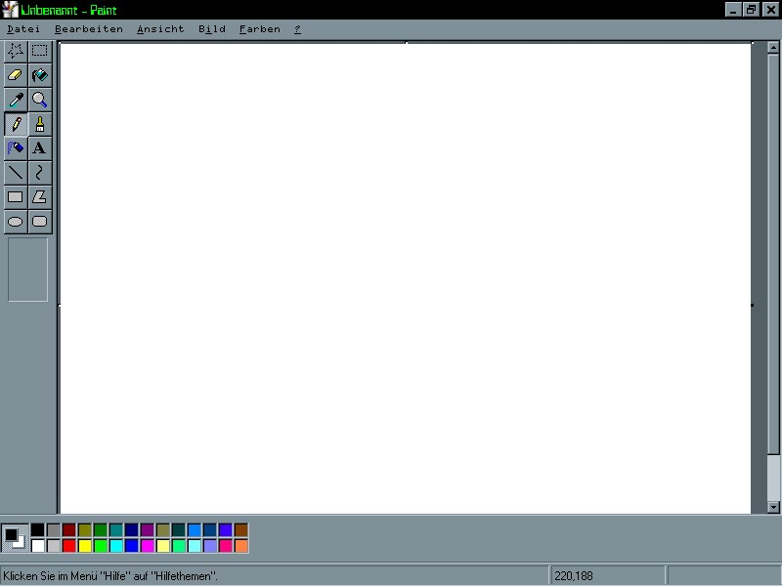
Task: Click the empty tool options box below tools
Action: coord(28,270)
